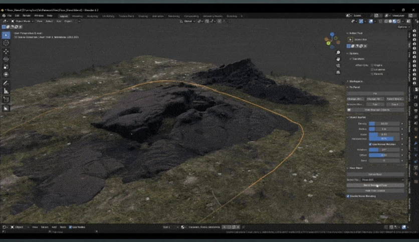Switch perspective/orthographic with grid gizmo

338,72
